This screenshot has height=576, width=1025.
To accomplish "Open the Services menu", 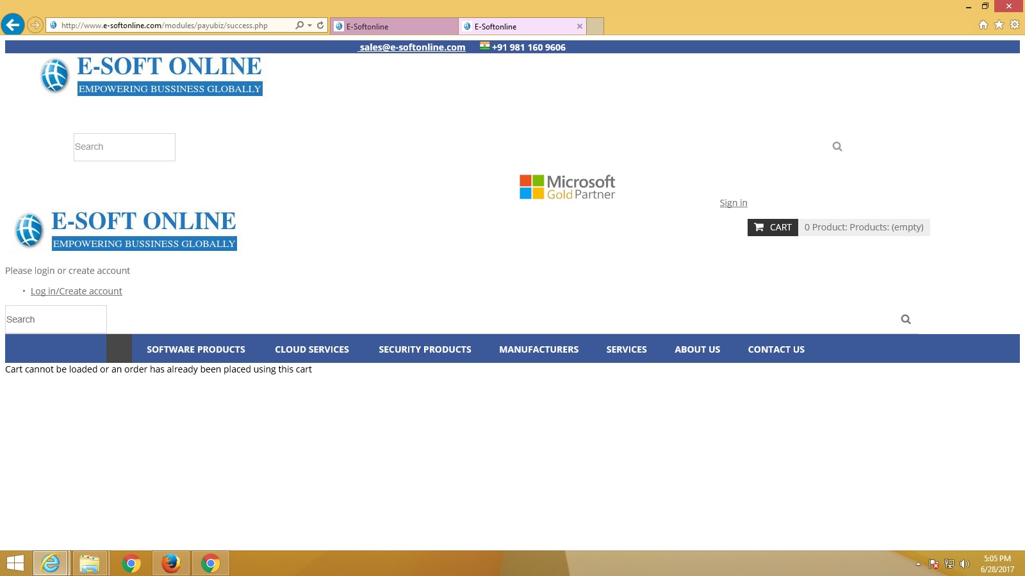I will (x=627, y=349).
